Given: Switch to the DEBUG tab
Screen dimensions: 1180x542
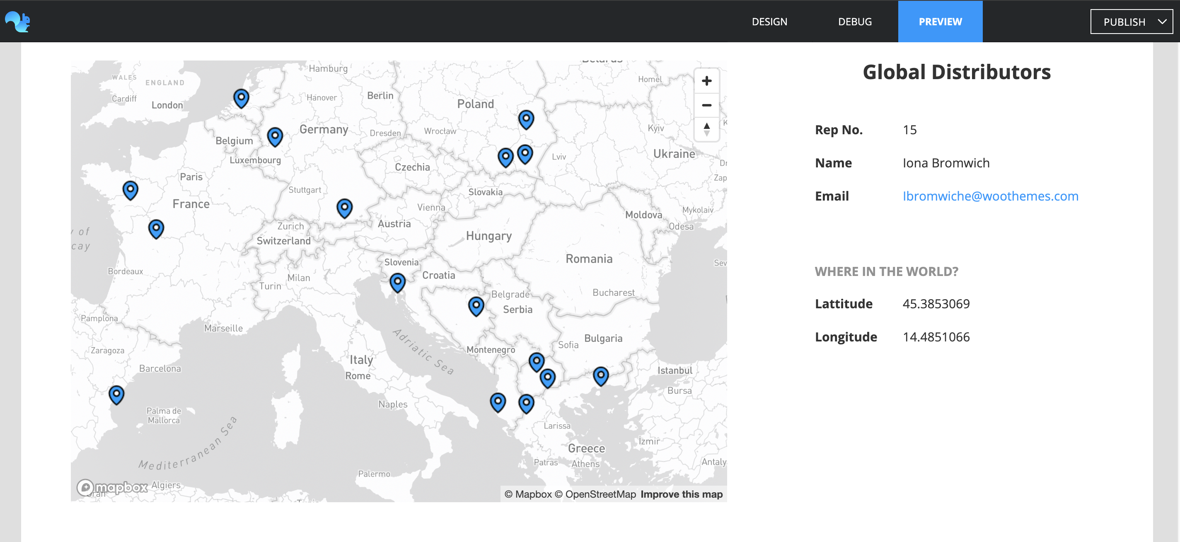Looking at the screenshot, I should point(855,22).
